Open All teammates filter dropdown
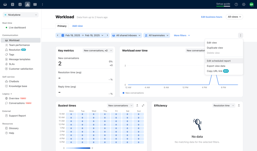 pyautogui.click(x=157, y=35)
